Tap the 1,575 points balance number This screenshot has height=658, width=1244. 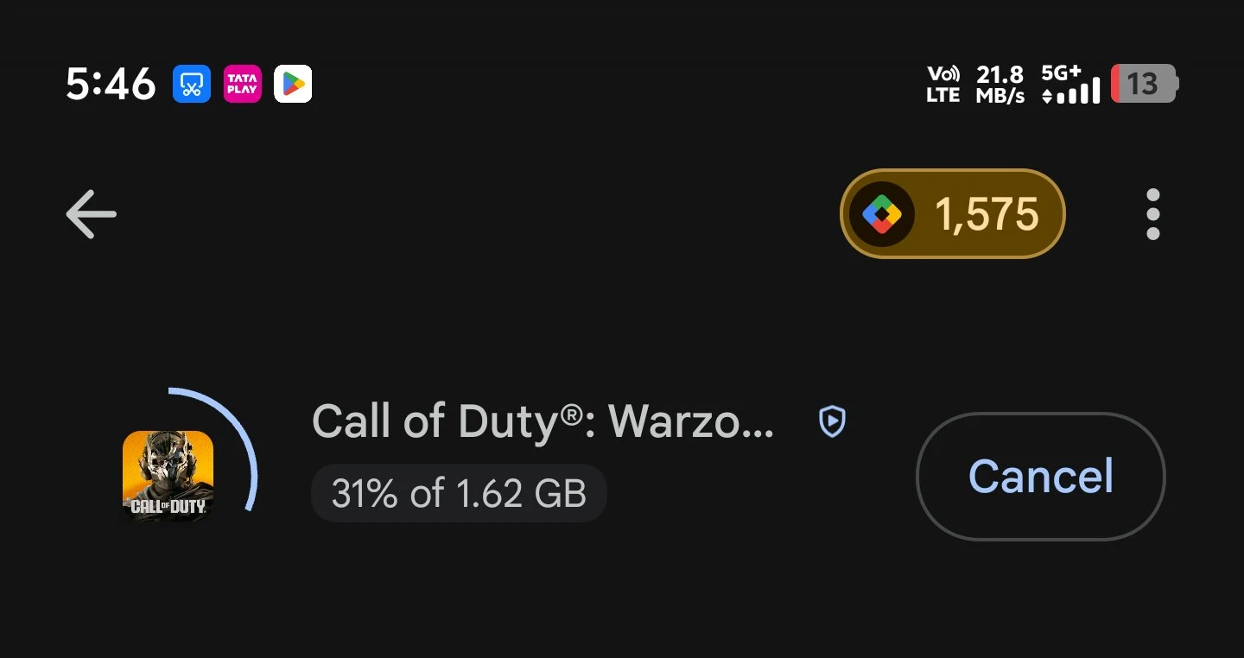987,214
